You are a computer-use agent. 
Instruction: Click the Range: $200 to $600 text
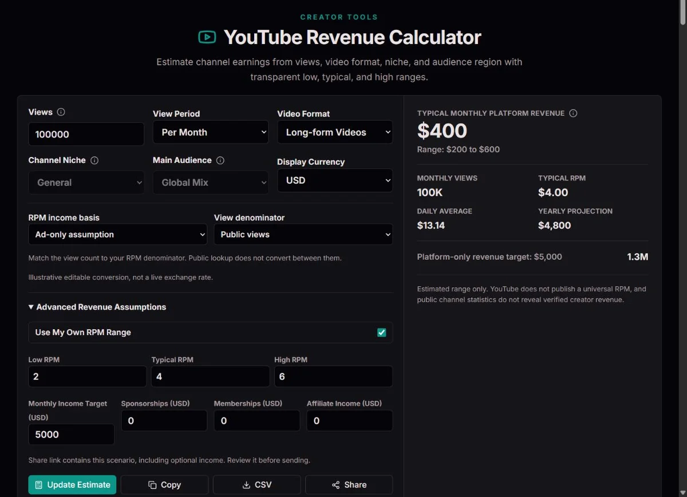(459, 149)
